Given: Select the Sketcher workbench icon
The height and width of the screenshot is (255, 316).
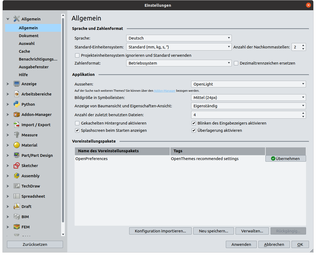Looking at the screenshot, I should point(17,166).
